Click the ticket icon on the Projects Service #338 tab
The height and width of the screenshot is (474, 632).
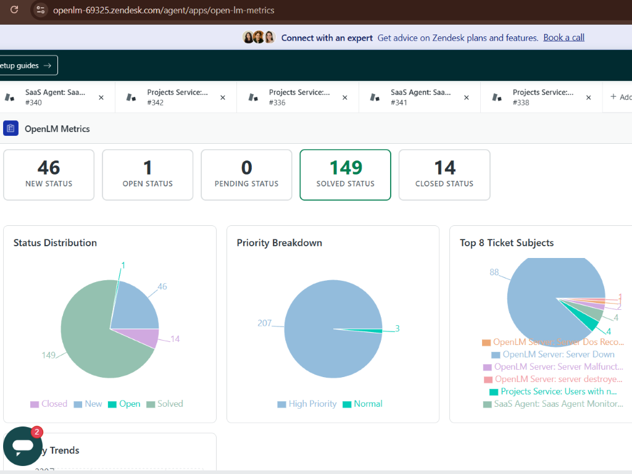pos(497,96)
